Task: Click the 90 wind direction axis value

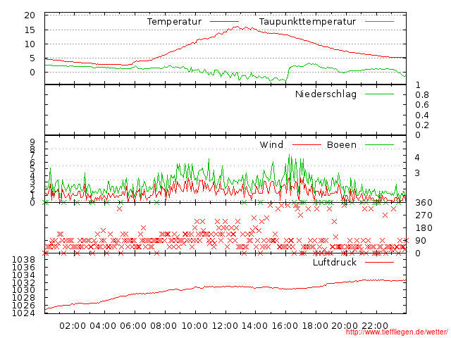Action: (421, 241)
